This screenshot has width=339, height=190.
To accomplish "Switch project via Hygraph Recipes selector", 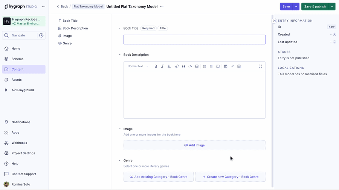I will [24, 21].
